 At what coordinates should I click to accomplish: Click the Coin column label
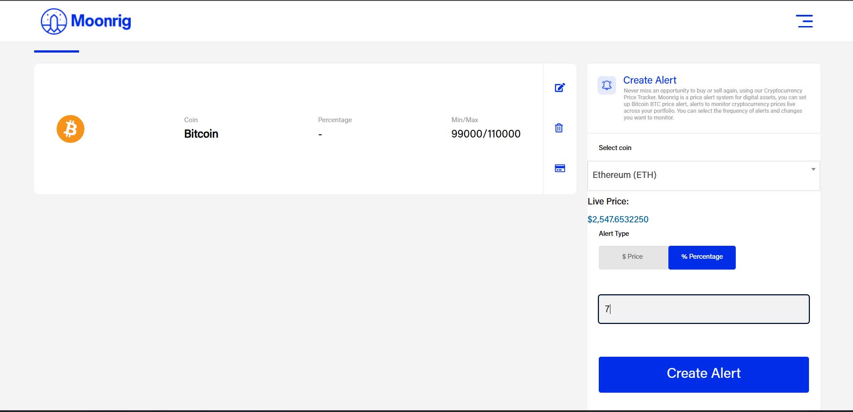coord(191,120)
